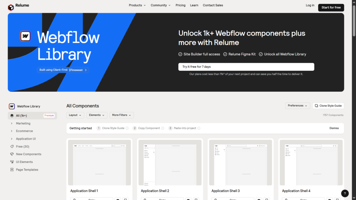Viewport: 356px width, 200px height.
Task: Click the New Components diamond icon
Action: (12, 154)
